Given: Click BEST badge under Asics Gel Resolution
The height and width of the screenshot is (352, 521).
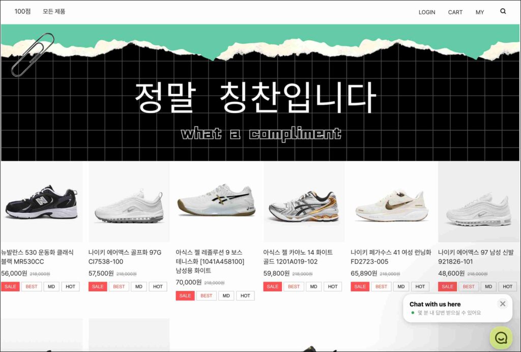Looking at the screenshot, I should click(207, 296).
